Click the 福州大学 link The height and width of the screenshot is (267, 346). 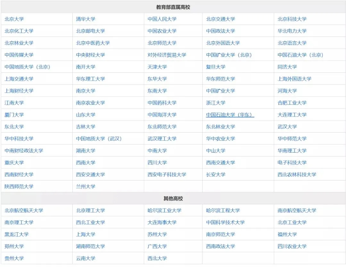287,234
